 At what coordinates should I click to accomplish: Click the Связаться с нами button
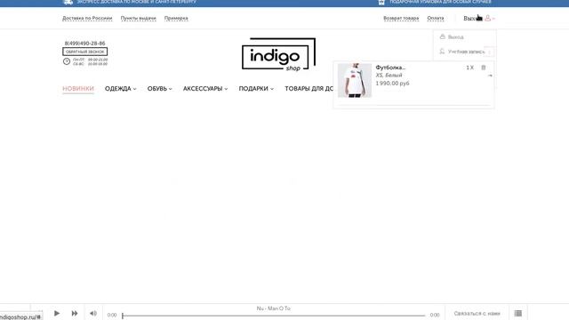[477, 314]
